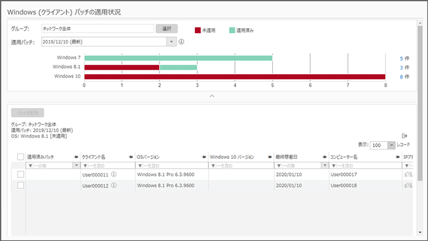The height and width of the screenshot is (241, 428).
Task: Sort by OSバージョン column header
Action: pyautogui.click(x=148, y=157)
